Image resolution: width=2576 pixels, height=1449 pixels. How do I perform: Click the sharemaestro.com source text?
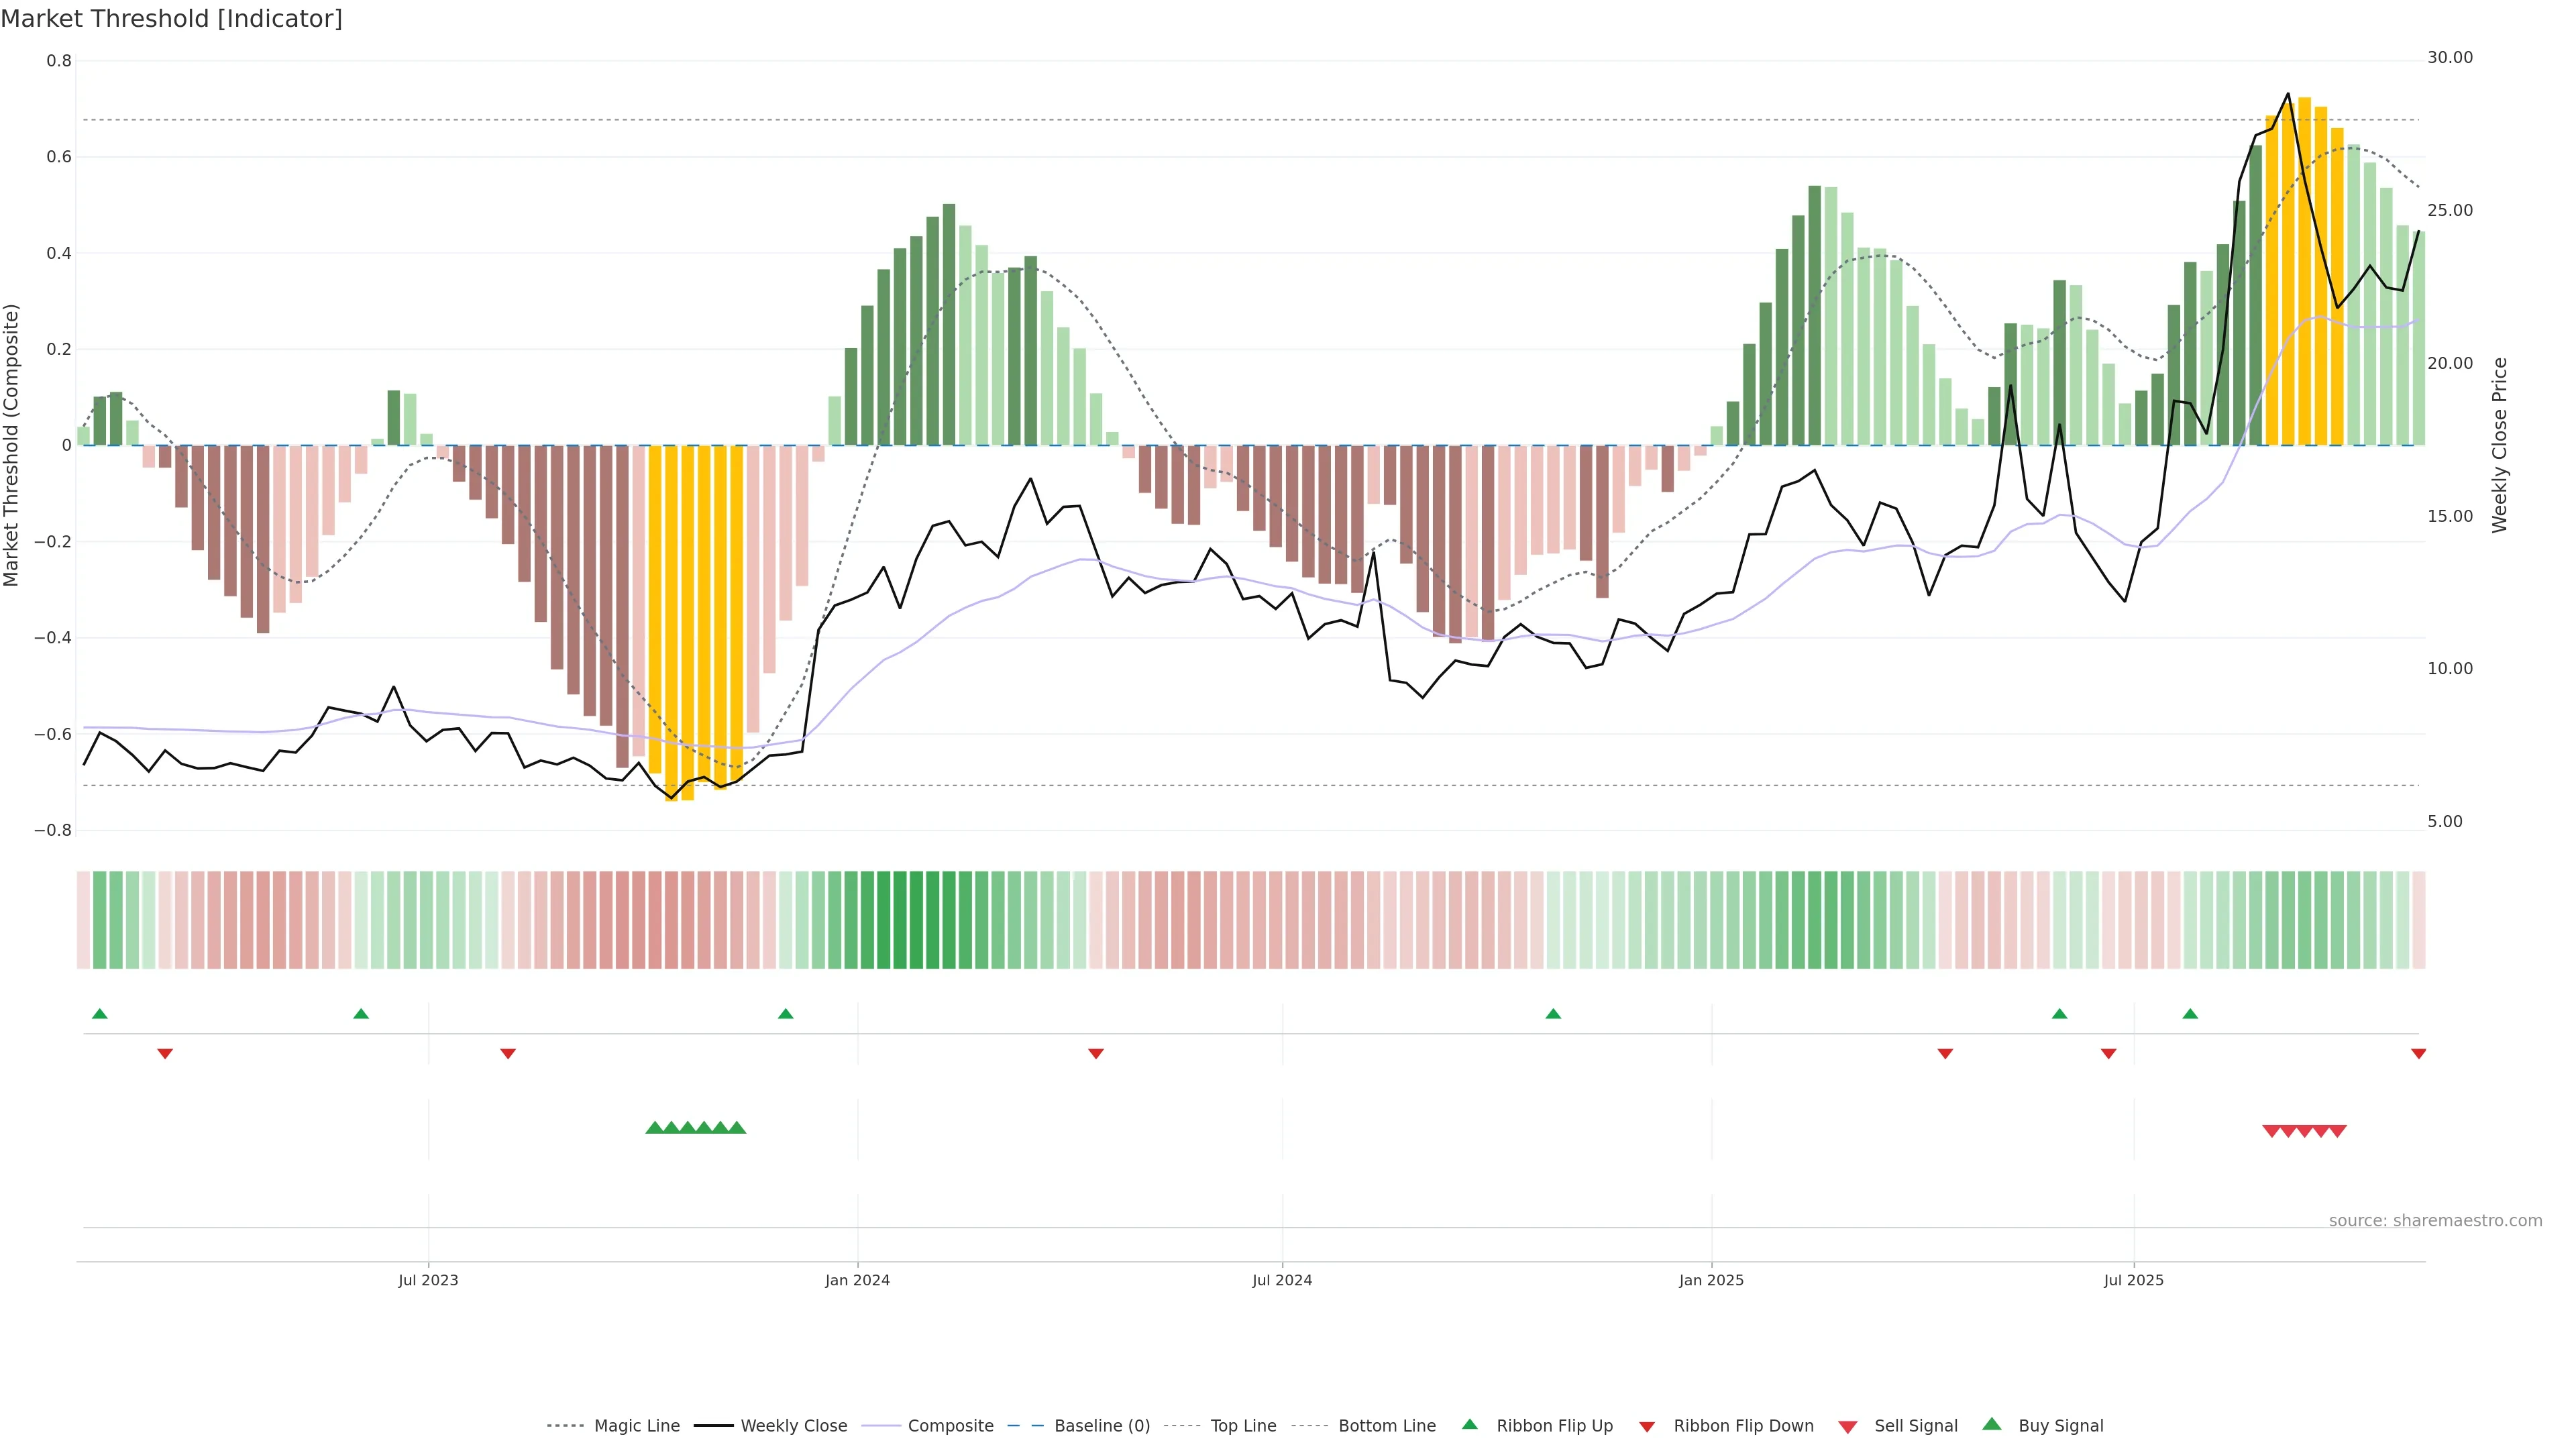[2435, 1221]
